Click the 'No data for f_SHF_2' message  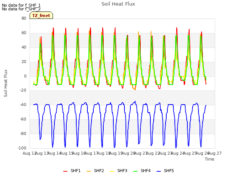pyautogui.click(x=21, y=9)
